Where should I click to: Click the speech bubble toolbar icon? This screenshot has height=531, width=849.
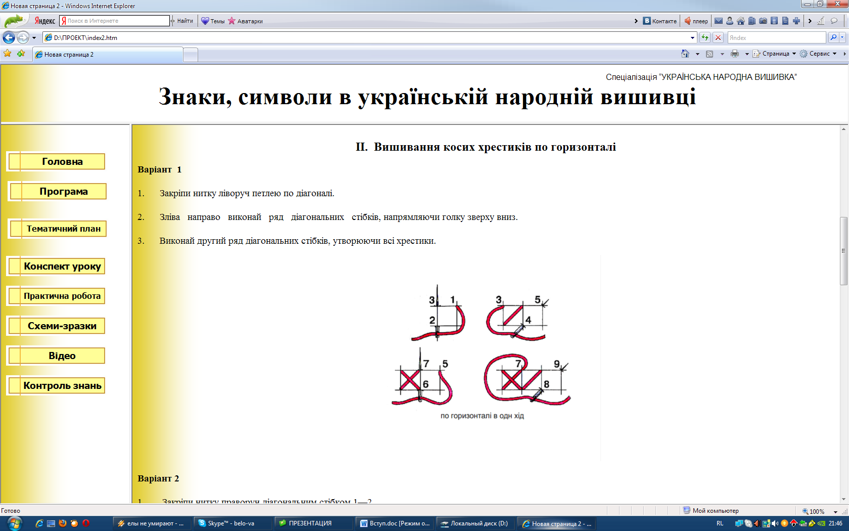(x=834, y=21)
